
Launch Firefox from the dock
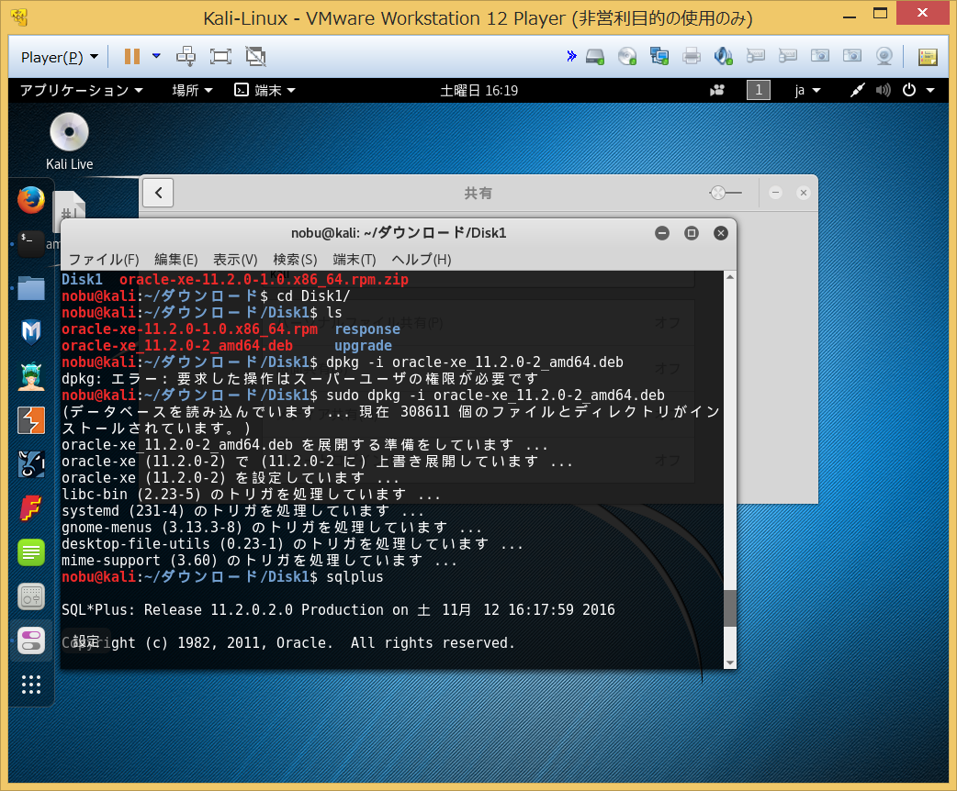coord(30,200)
